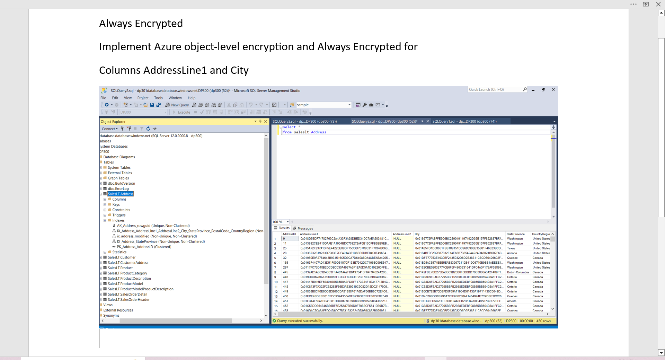Select the SalesLT.Customer table
Viewport: 665px width, 360px height.
[x=122, y=257]
